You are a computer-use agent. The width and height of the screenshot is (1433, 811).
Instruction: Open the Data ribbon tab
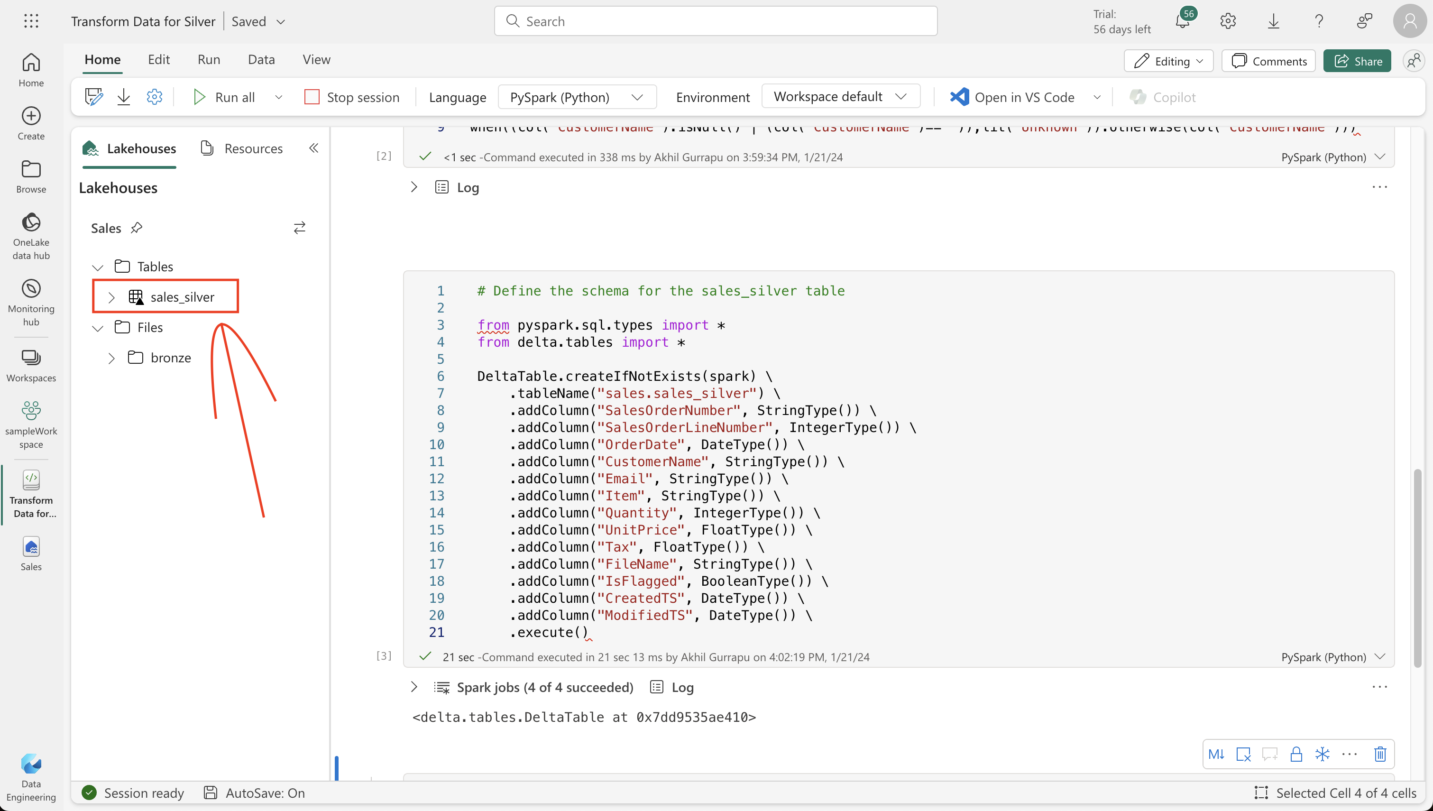click(x=261, y=60)
